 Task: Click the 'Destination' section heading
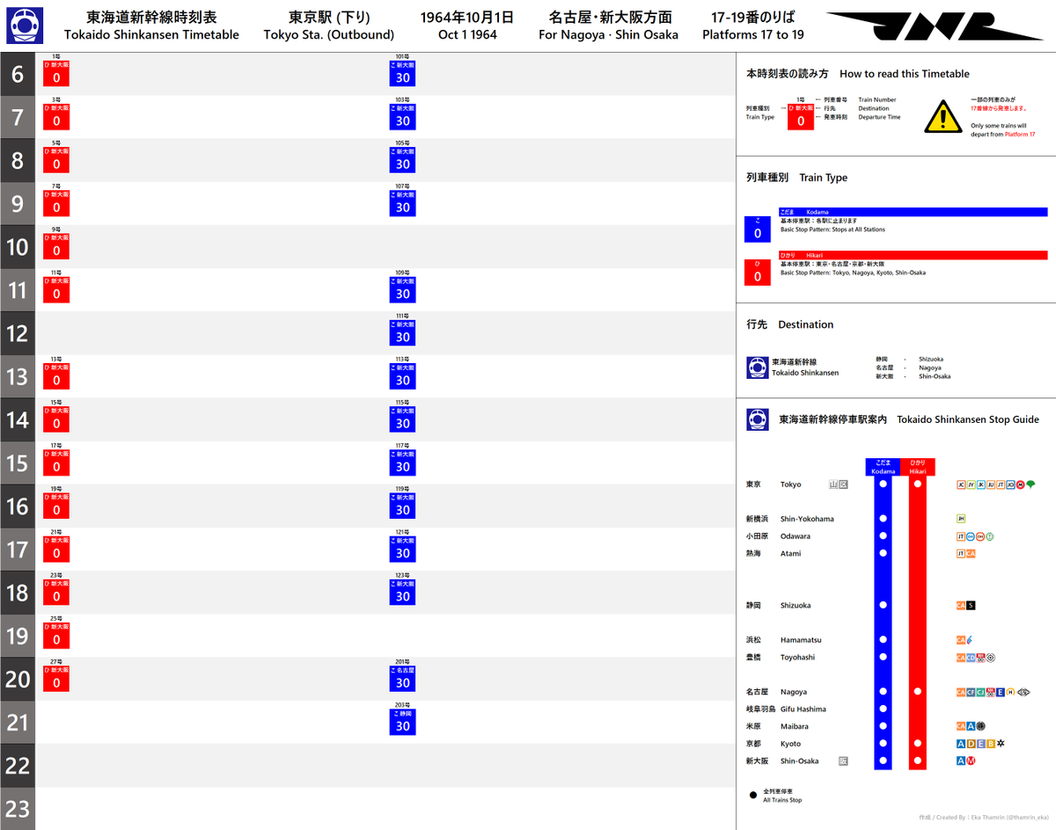point(805,324)
